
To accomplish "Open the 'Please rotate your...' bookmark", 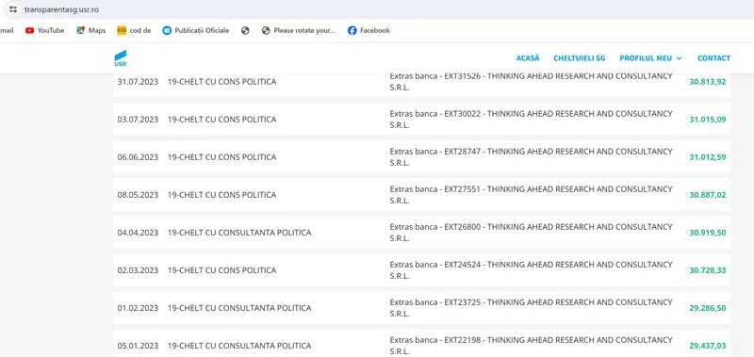I will (x=299, y=30).
